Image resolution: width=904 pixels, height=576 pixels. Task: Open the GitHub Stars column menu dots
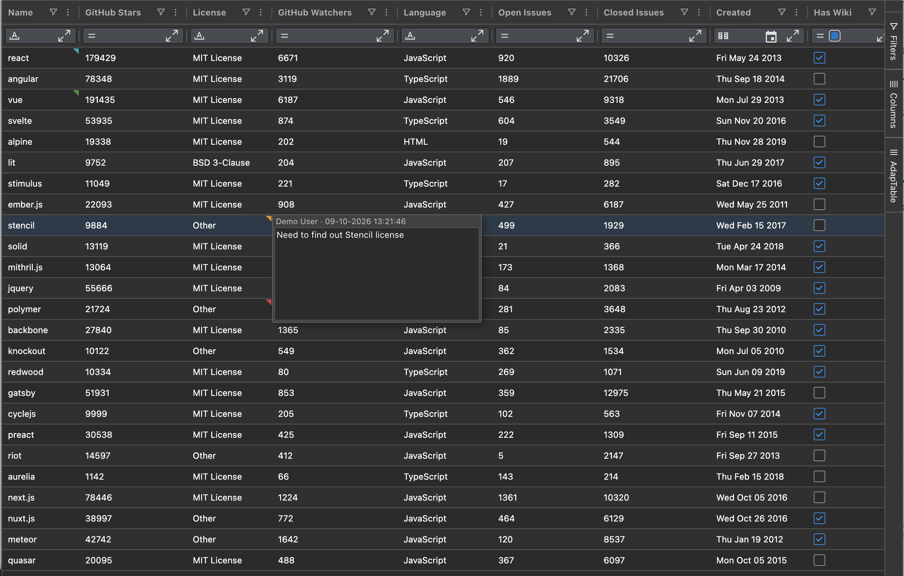pyautogui.click(x=175, y=12)
